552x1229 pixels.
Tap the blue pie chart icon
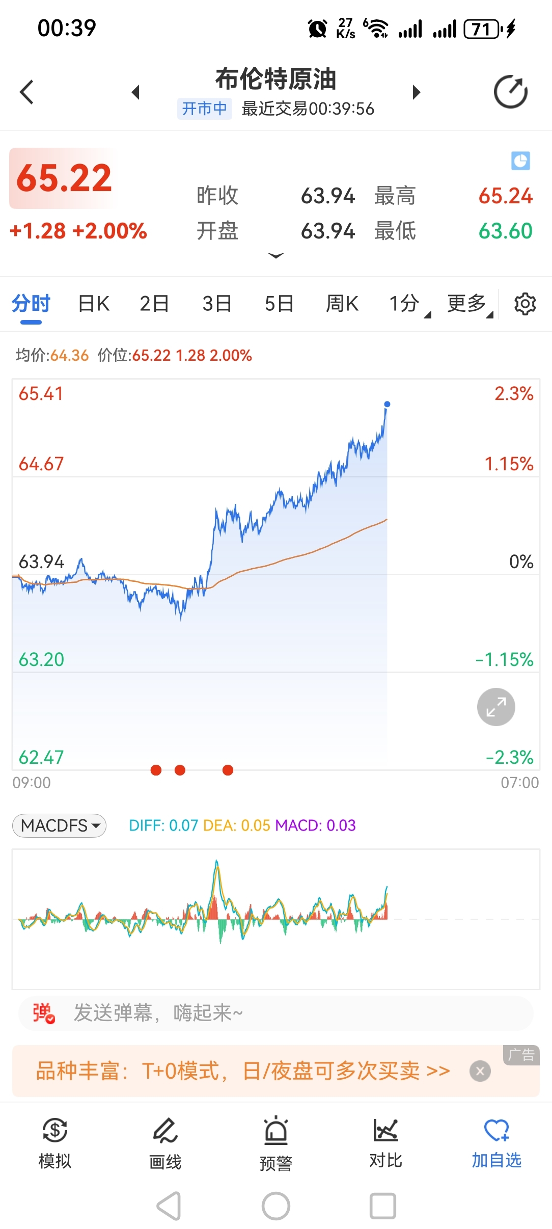click(520, 161)
